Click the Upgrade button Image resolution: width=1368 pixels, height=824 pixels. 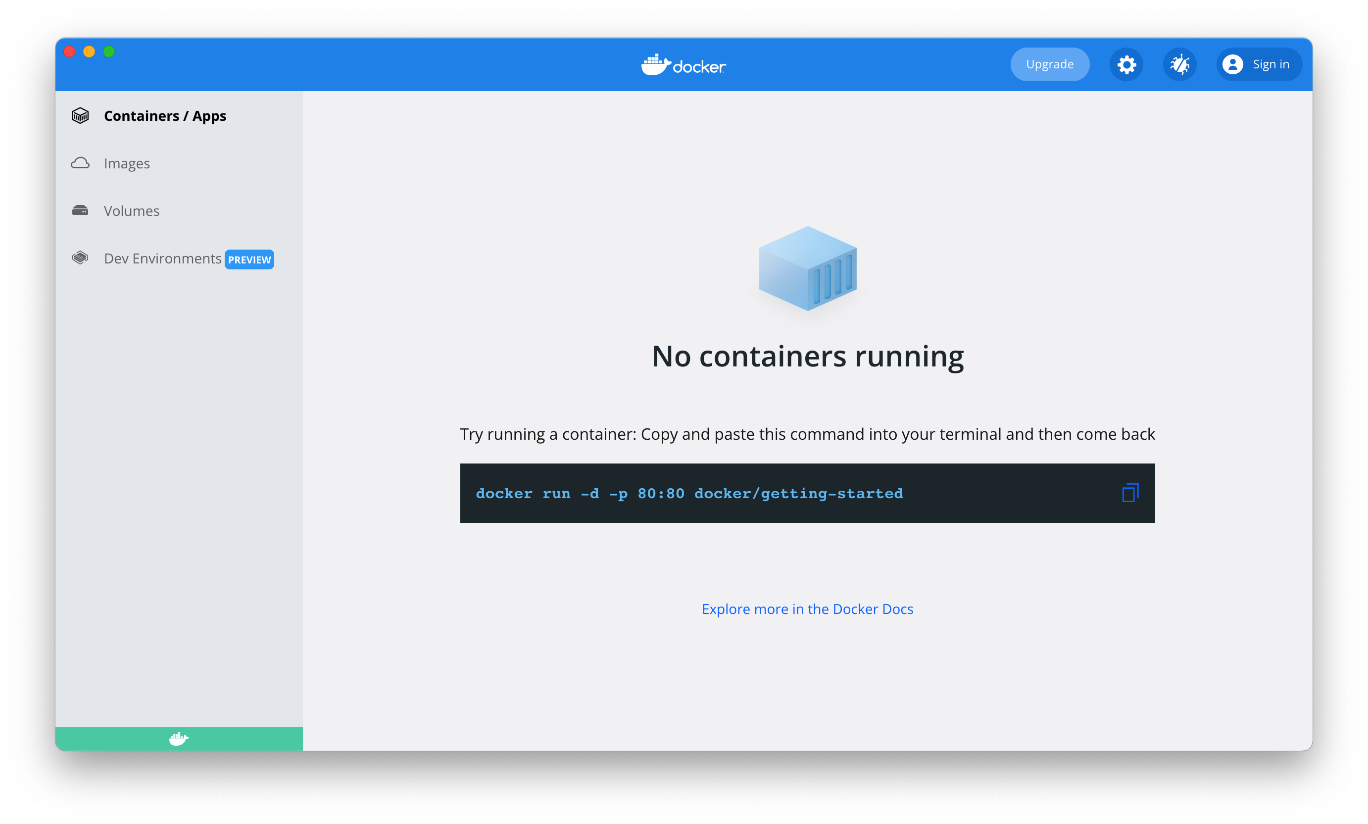[1049, 64]
